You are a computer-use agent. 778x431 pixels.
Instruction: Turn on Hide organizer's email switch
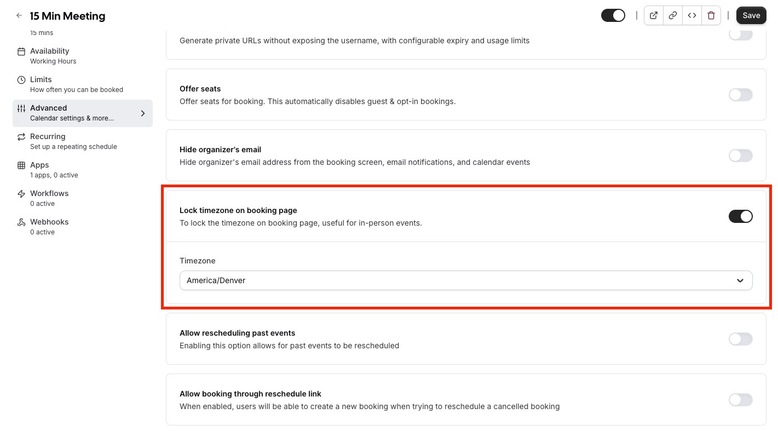point(740,156)
